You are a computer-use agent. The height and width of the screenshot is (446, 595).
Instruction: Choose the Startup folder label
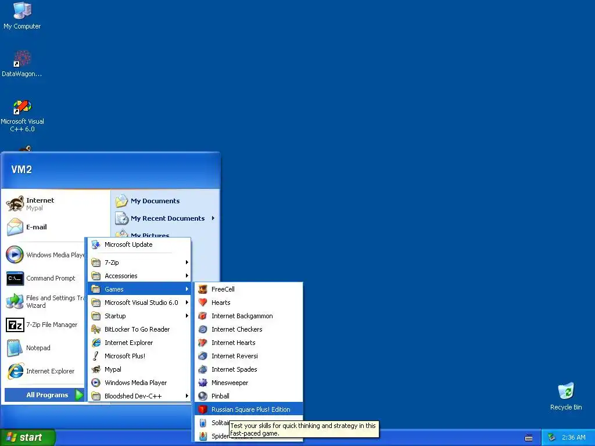click(115, 316)
